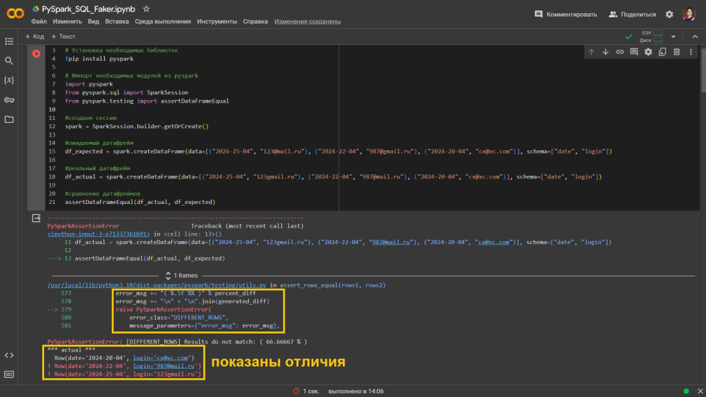Open more cell actions menu
This screenshot has height=397, width=706.
[691, 52]
